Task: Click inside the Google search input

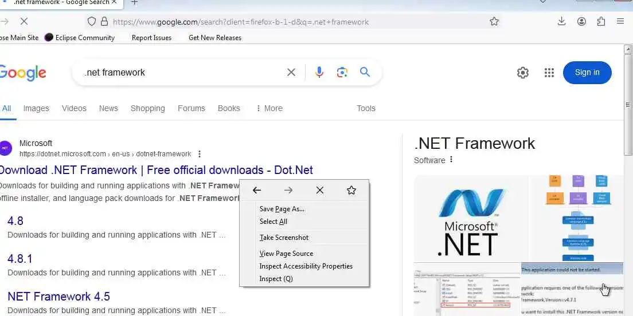Action: 182,73
